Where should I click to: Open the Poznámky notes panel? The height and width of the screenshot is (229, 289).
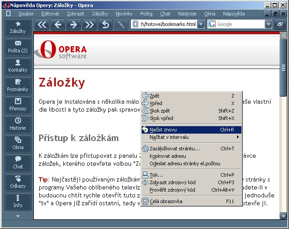pos(18,85)
